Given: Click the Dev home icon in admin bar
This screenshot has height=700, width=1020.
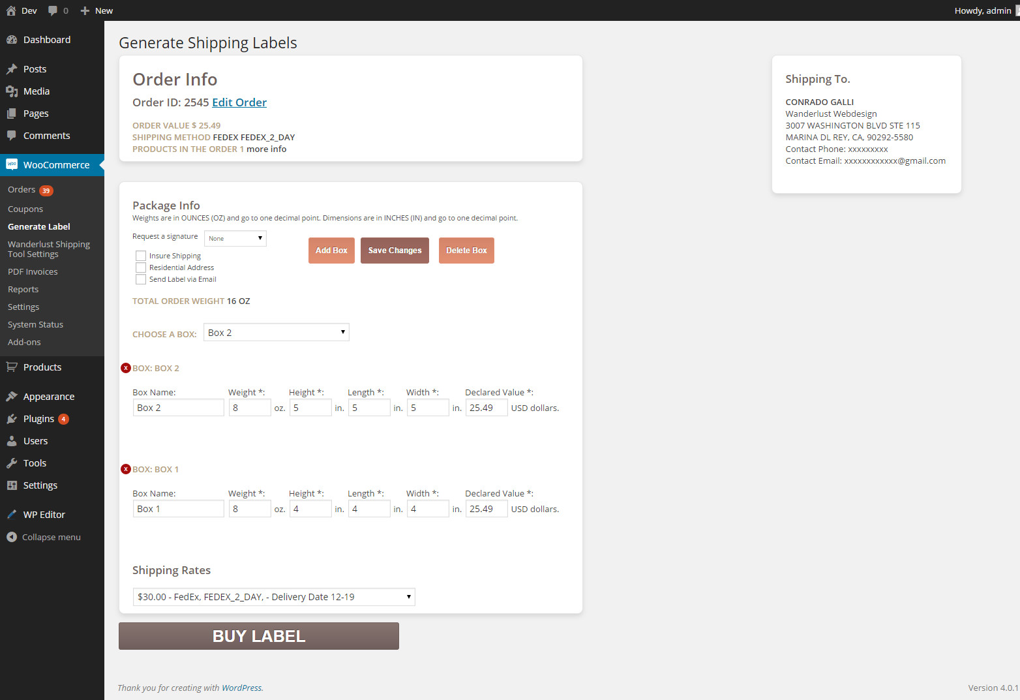Looking at the screenshot, I should click(11, 10).
